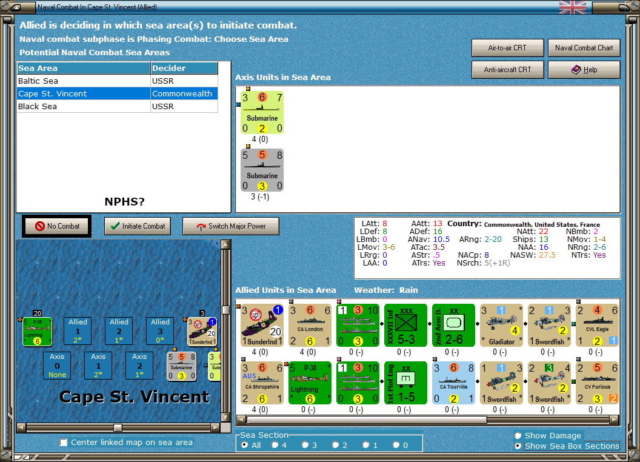The image size is (640, 462).
Task: Click Initiate Combat button
Action: 138,226
